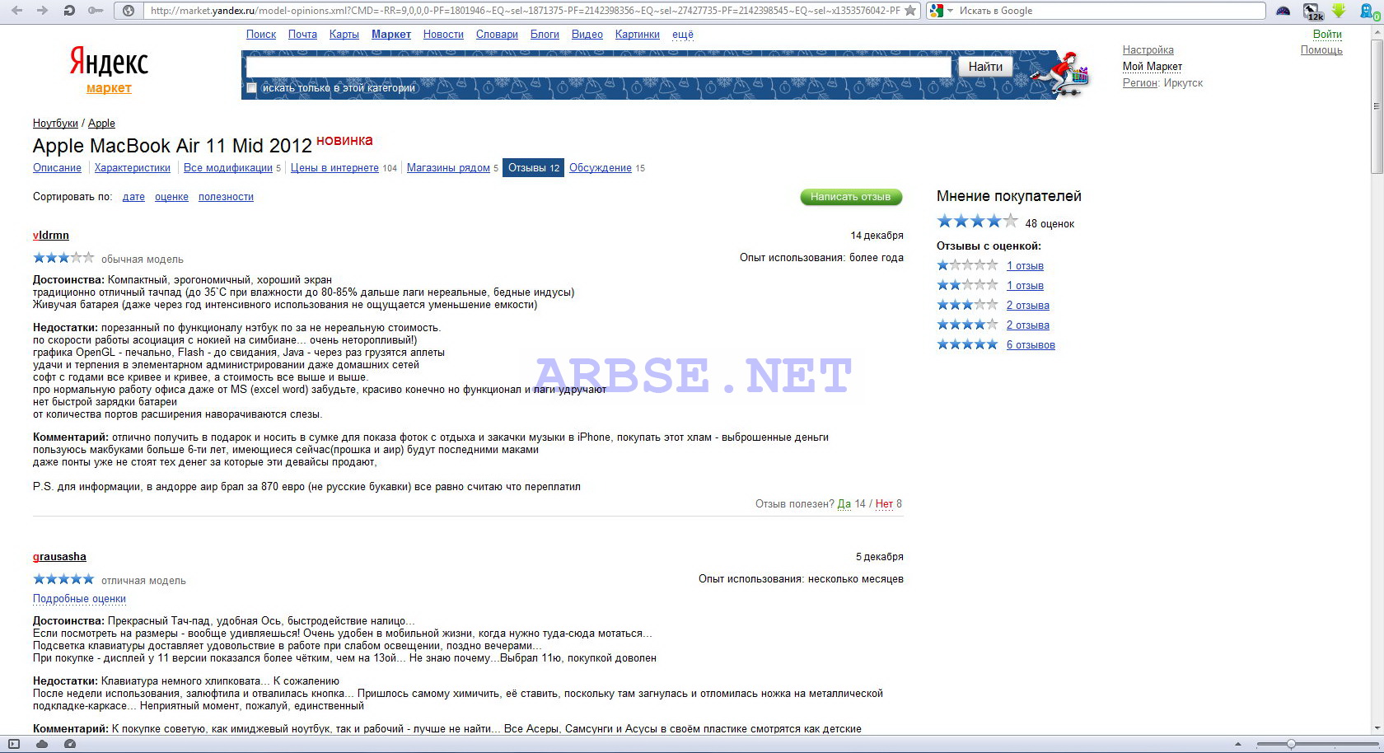Bookmark page with the star icon
The image size is (1384, 753).
click(910, 11)
